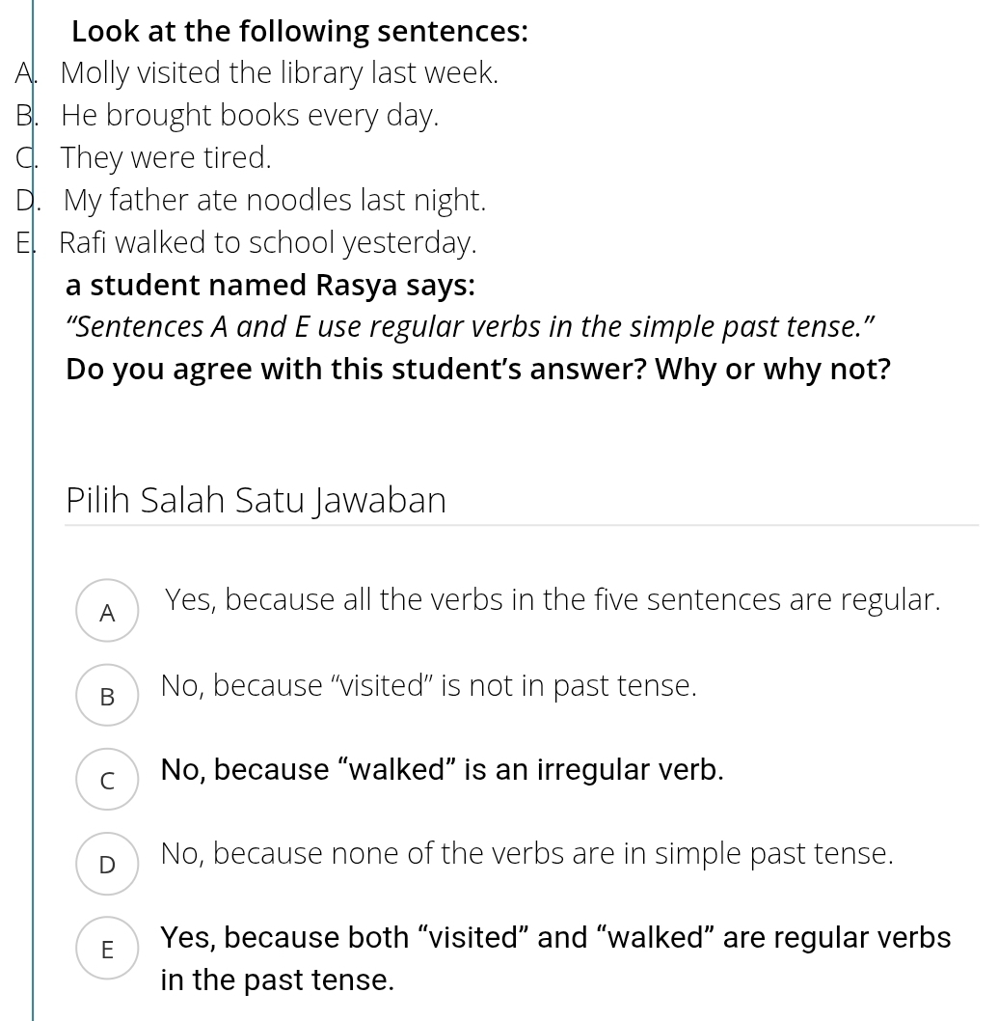
Task: Select "Yes, because both visited and walked" answer
Action: 556,958
